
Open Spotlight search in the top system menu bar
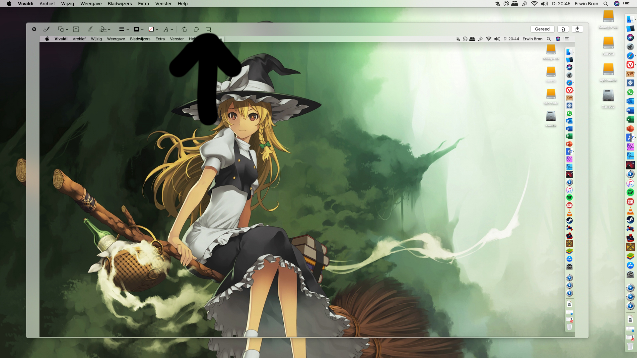606,4
